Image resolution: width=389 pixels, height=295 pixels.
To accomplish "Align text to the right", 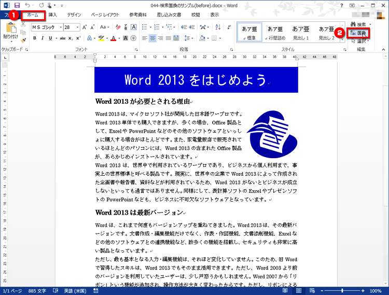I will coord(160,38).
